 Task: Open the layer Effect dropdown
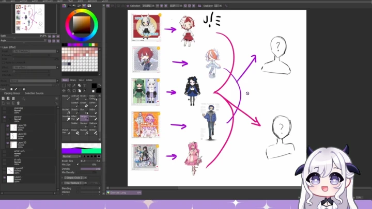pos(36,68)
